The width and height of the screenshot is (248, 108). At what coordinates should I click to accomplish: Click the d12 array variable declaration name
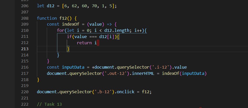pos(51,6)
